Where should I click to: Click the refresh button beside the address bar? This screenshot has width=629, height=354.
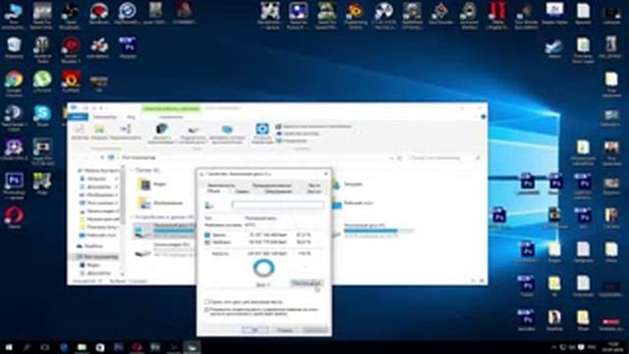(x=399, y=157)
